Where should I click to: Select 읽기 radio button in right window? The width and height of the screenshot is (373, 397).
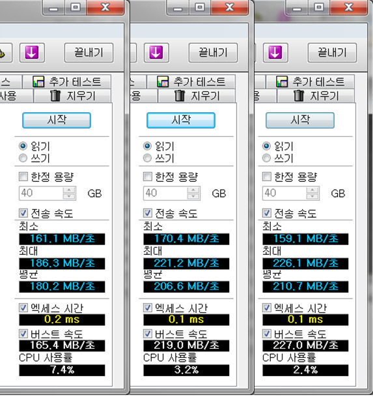coord(266,146)
